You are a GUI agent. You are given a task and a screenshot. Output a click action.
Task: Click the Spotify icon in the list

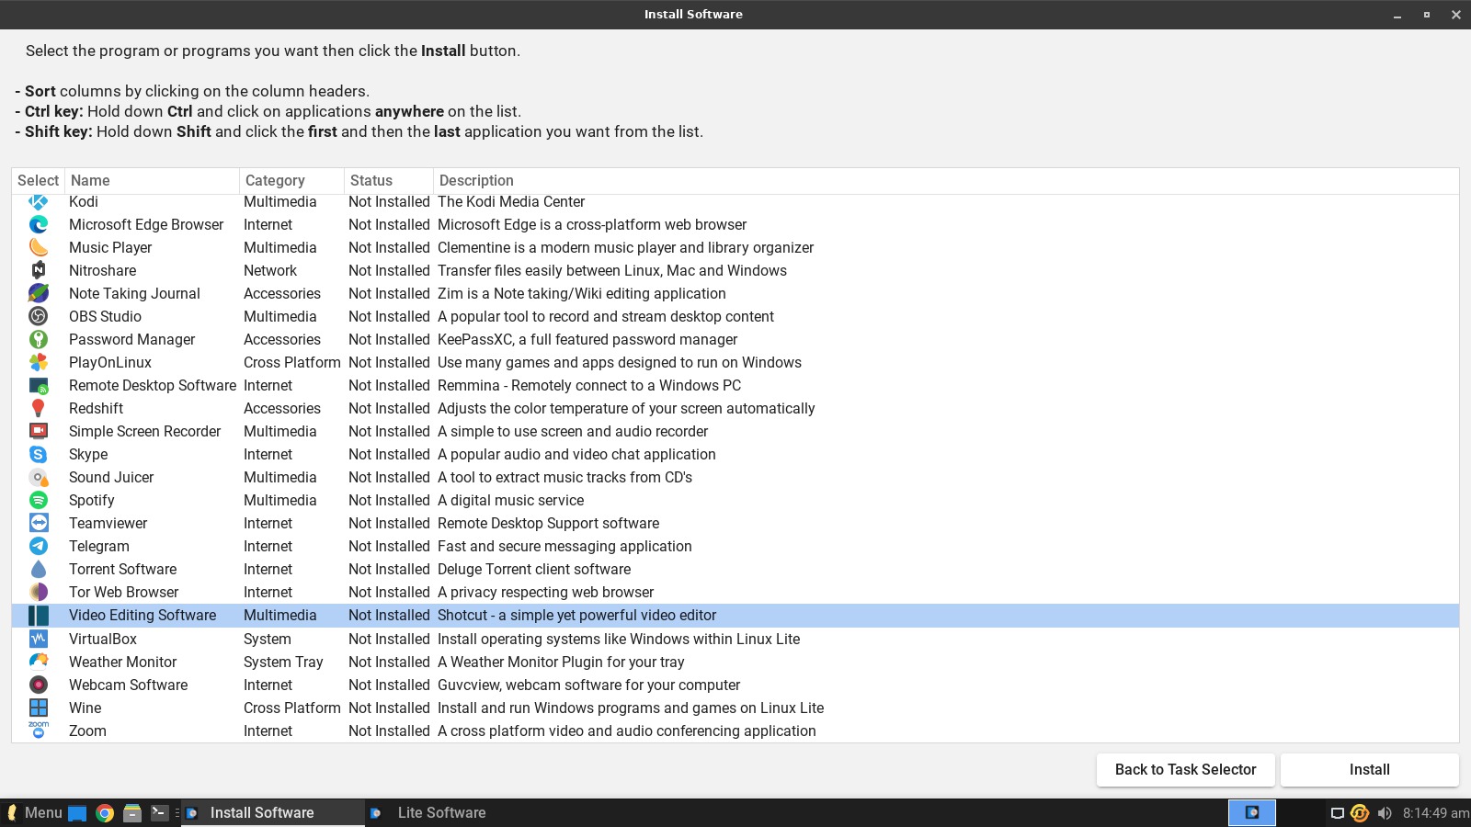(39, 500)
